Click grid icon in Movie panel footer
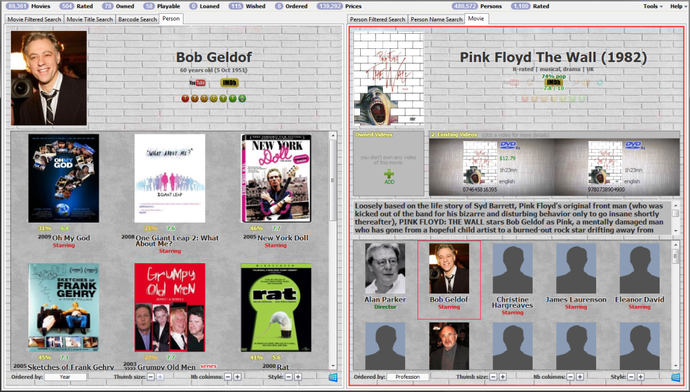690x392 pixels. point(676,377)
